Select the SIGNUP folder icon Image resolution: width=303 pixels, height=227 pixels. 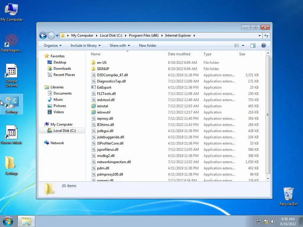(x=93, y=69)
